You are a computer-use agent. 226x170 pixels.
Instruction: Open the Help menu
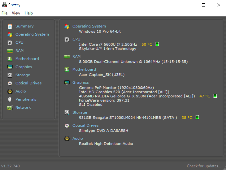pos(29,13)
